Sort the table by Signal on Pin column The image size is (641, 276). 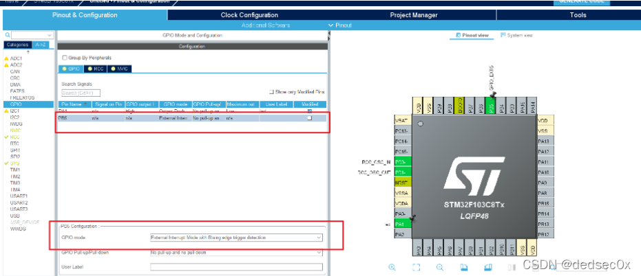pyautogui.click(x=108, y=104)
